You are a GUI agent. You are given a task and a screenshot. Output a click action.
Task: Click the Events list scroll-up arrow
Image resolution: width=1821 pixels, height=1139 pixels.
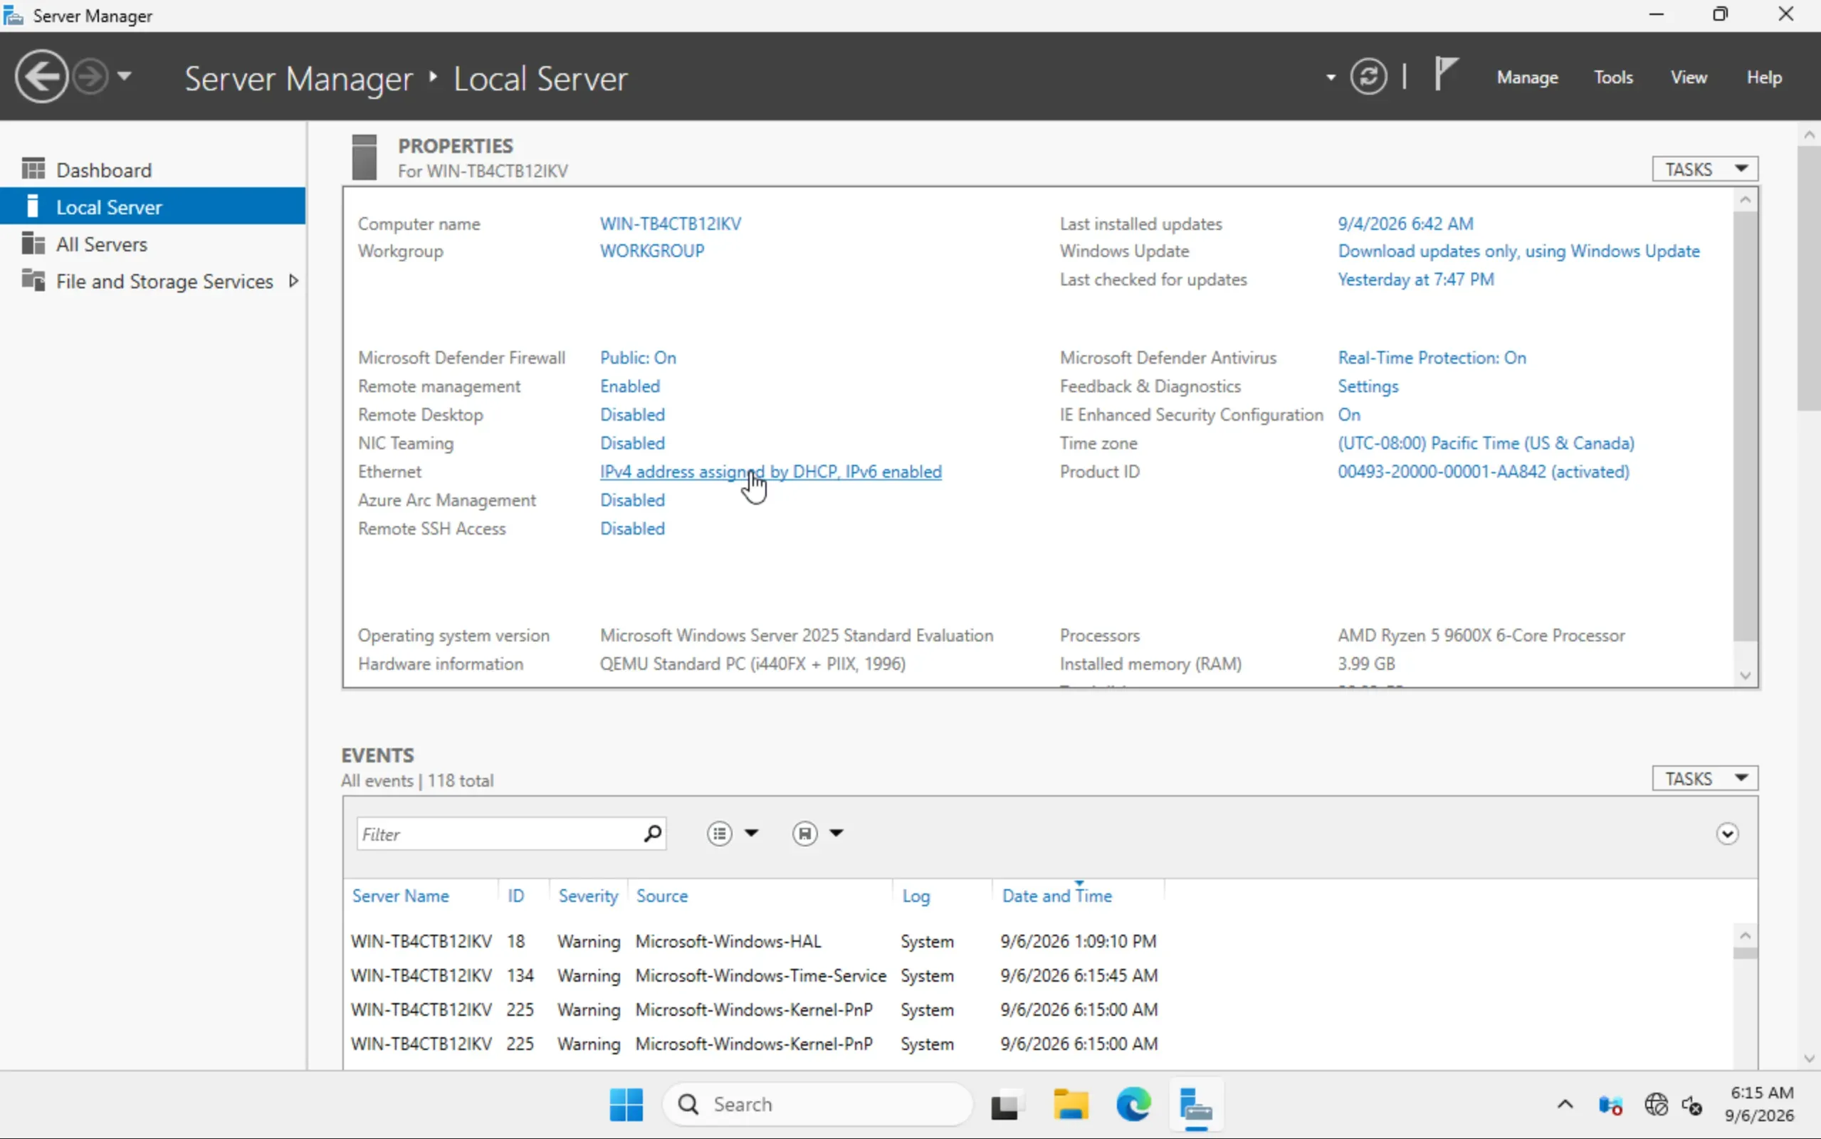tap(1745, 935)
